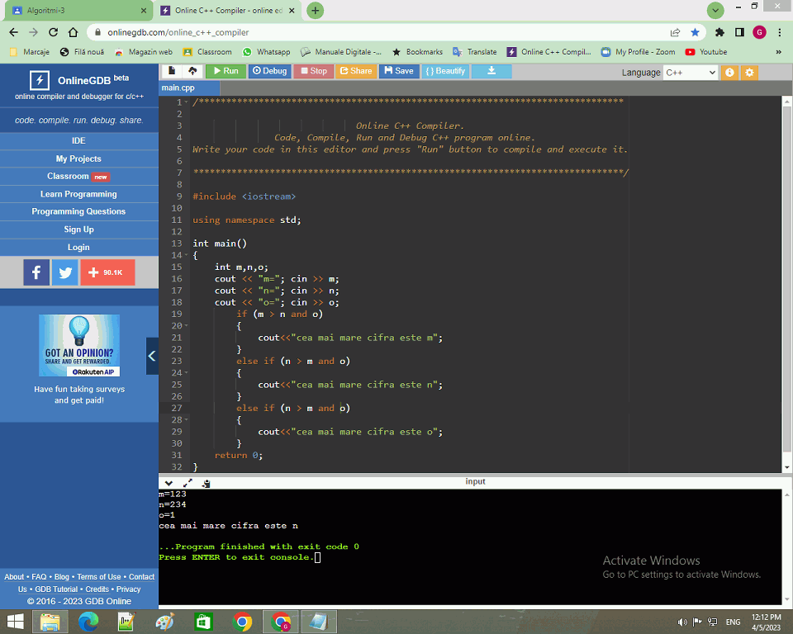Image resolution: width=793 pixels, height=634 pixels.
Task: Open editor settings gear icon
Action: pos(749,73)
